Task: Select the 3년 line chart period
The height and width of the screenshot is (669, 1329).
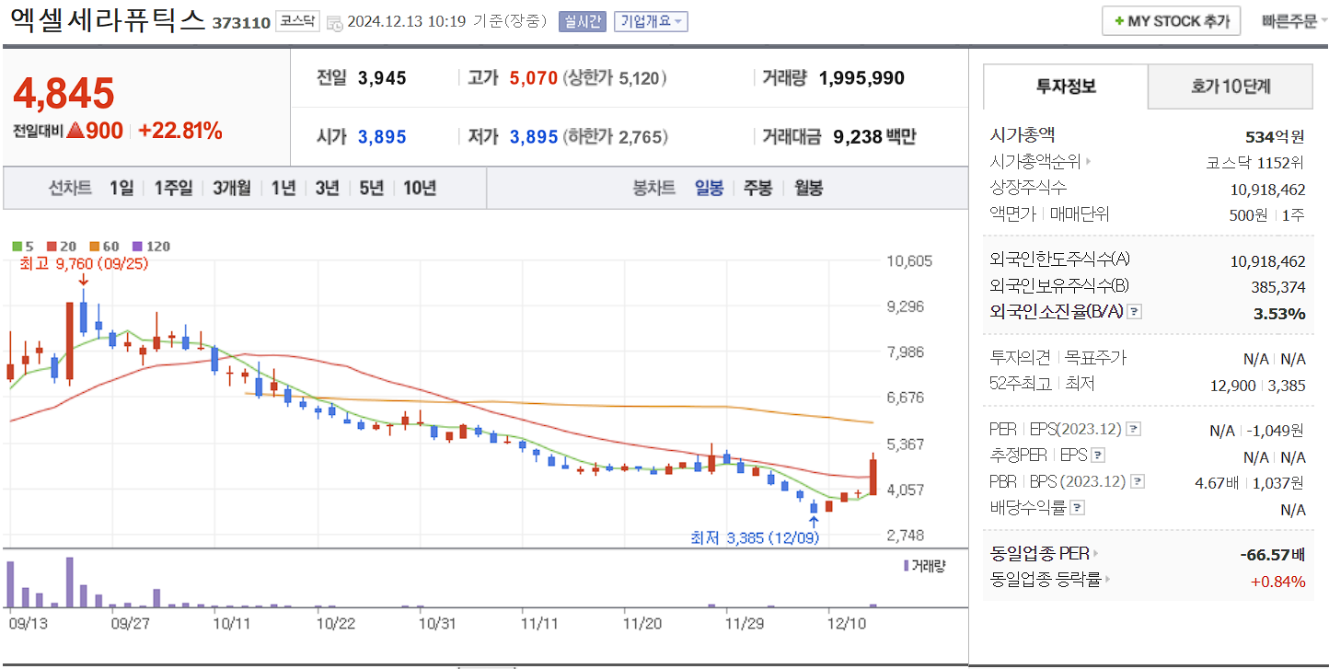Action: (x=327, y=189)
